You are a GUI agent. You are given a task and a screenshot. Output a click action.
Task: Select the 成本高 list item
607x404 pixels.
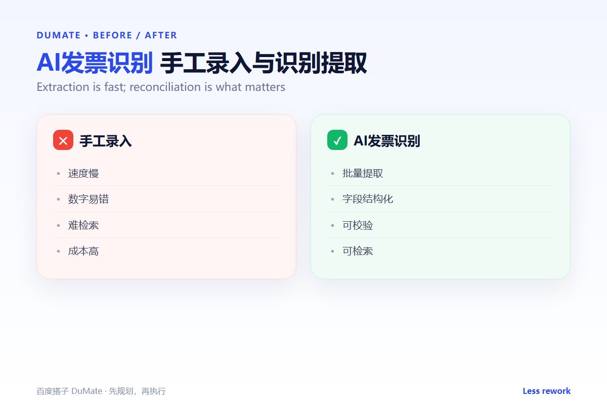166,250
